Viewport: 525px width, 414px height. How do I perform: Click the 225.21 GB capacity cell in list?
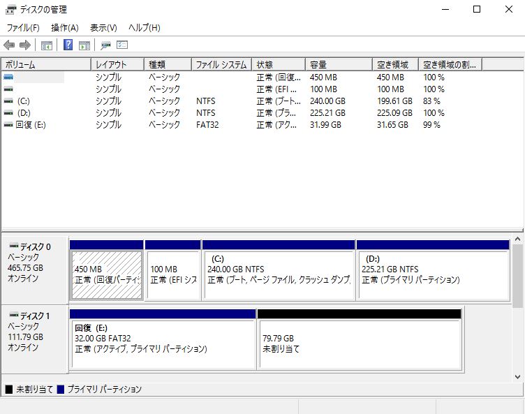327,113
